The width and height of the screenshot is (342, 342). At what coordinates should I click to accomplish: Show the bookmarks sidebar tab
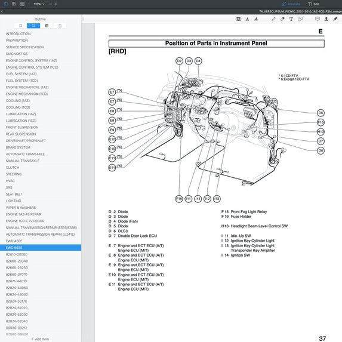pyautogui.click(x=20, y=26)
